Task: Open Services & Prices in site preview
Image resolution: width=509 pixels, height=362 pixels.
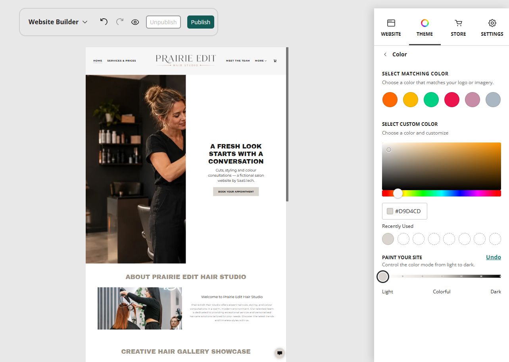Action: pos(121,61)
